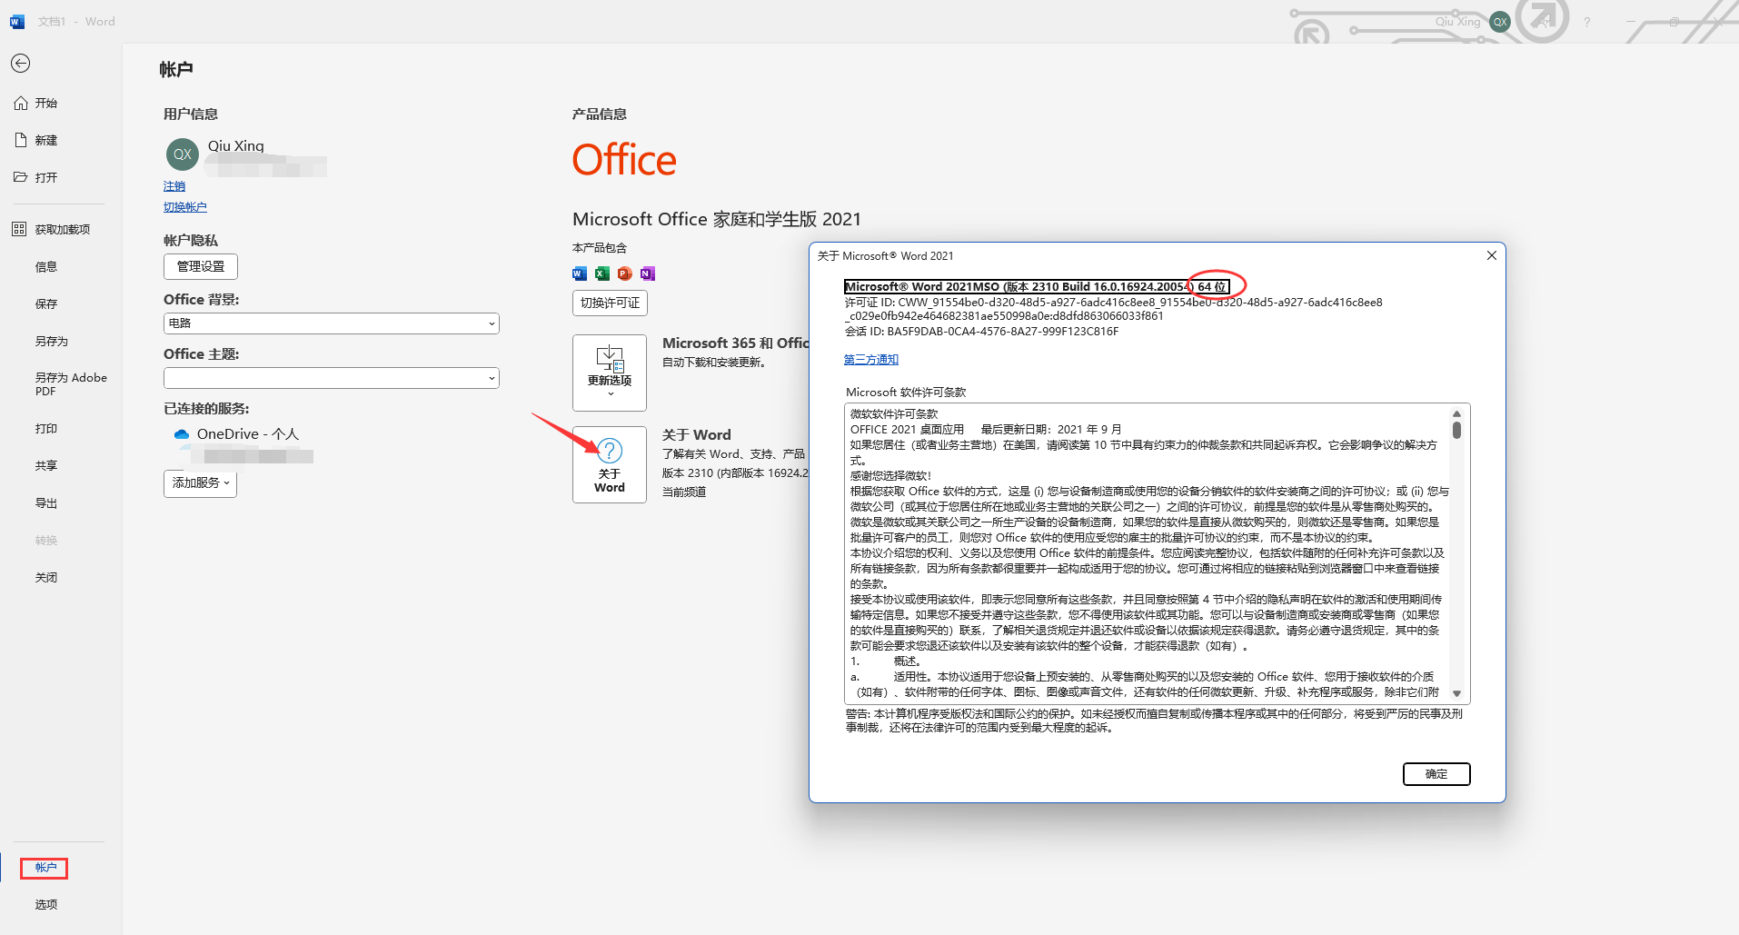Click the 许可证 ID text line

(1113, 309)
